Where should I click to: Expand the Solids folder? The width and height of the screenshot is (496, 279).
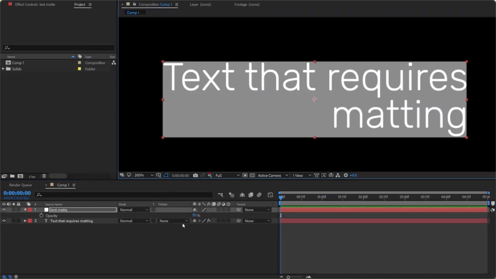[3, 69]
